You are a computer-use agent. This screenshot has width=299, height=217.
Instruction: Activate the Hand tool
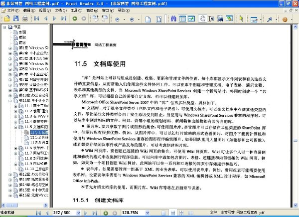[x=202, y=18]
